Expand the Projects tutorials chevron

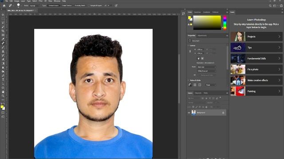click(x=279, y=37)
